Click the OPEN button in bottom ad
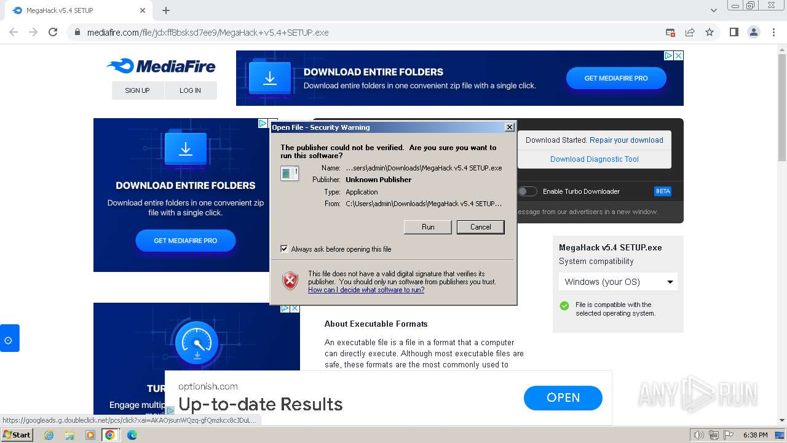The image size is (787, 443). (563, 397)
